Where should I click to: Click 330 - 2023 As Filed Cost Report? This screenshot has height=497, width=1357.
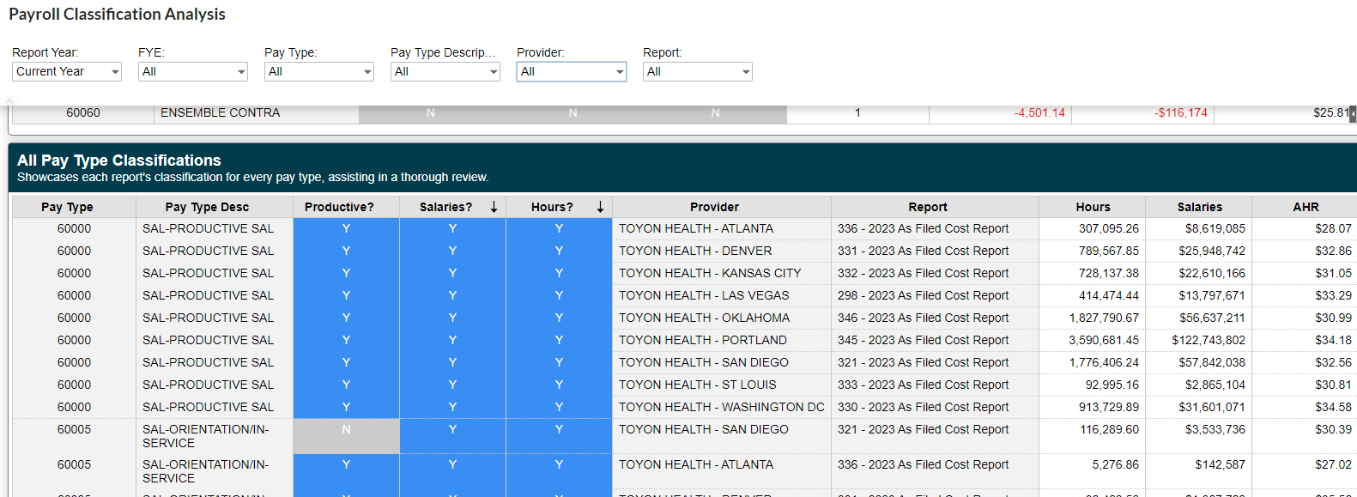[x=923, y=407]
